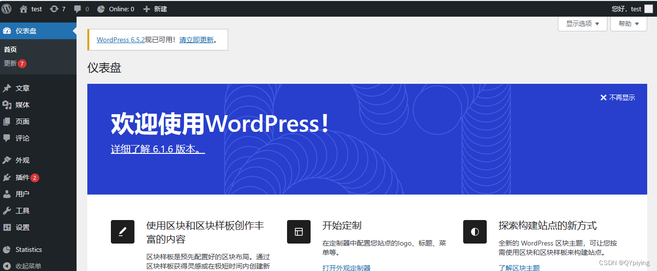Click the red 7 badge beside 更新
Screen dimensions: 657x271
click(x=22, y=64)
